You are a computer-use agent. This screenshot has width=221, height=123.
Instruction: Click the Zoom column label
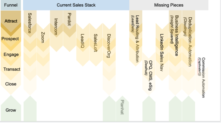(43, 37)
